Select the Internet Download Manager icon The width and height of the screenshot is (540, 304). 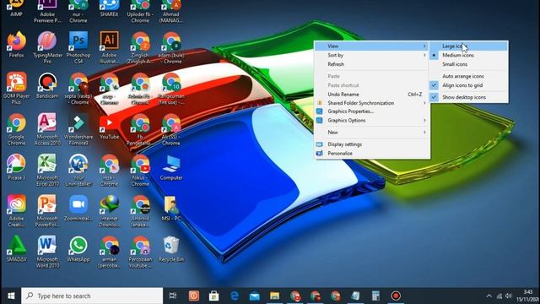pos(109,211)
